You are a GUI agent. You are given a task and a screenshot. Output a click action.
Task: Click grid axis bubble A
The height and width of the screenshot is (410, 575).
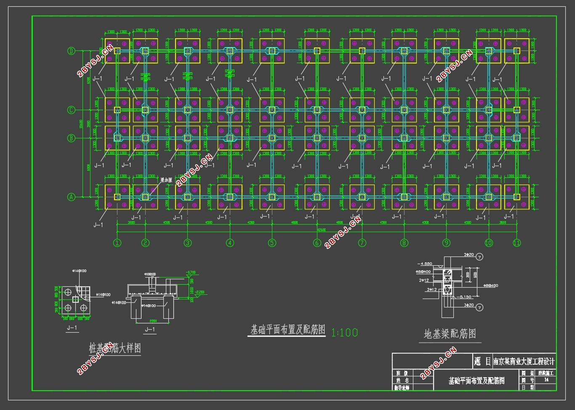71,197
